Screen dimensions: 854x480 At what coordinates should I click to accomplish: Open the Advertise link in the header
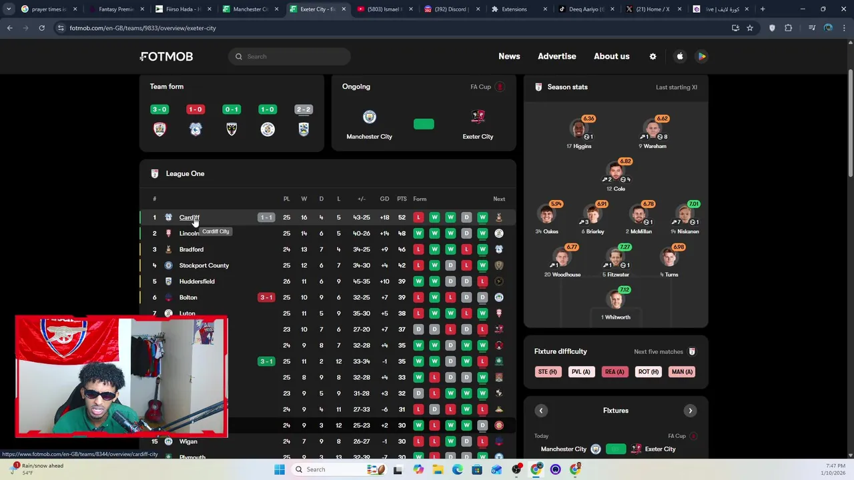(557, 57)
